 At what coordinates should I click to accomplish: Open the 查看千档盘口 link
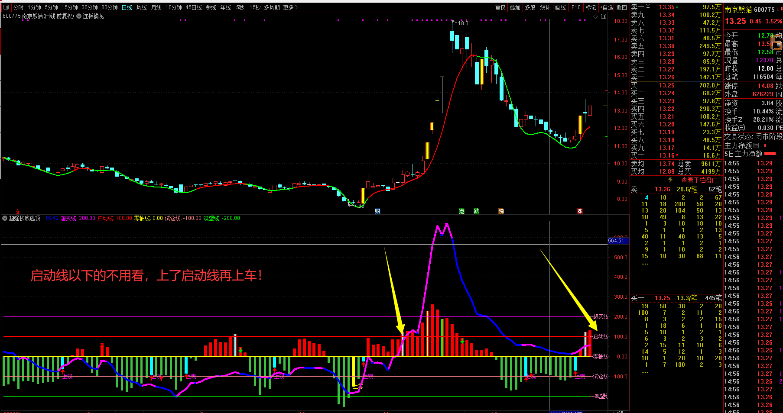point(699,180)
